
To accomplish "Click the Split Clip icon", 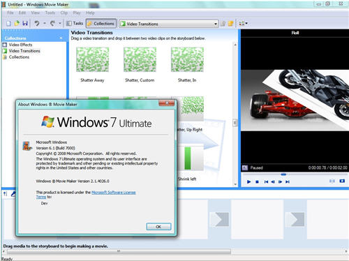I will coord(332,181).
